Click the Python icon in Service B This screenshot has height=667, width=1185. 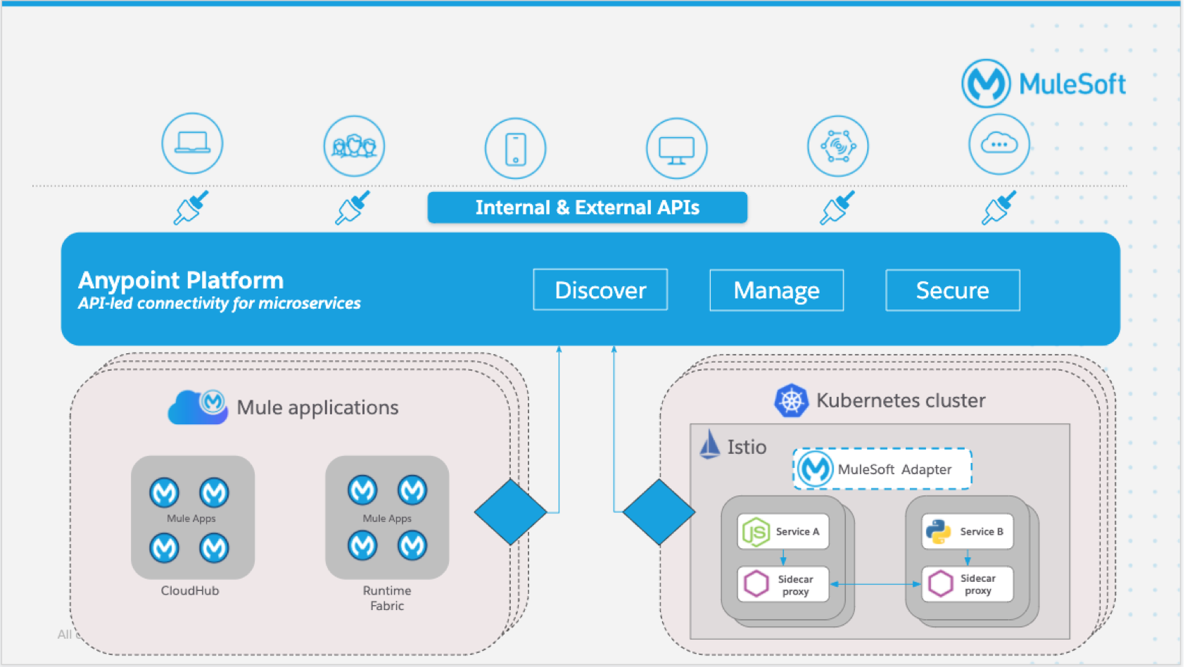point(939,532)
